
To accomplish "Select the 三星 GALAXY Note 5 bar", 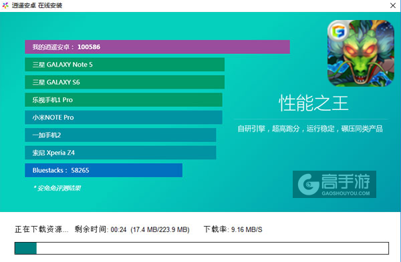I will tap(124, 65).
